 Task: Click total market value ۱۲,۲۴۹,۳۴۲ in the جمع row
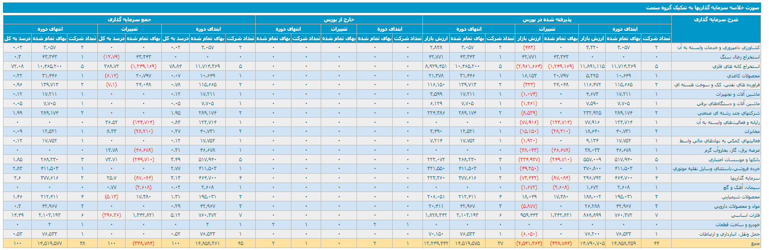click(x=436, y=244)
